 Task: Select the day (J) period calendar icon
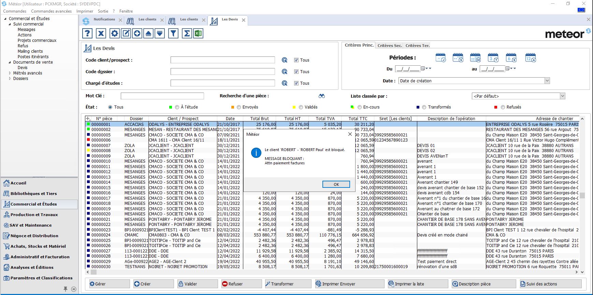(x=441, y=58)
